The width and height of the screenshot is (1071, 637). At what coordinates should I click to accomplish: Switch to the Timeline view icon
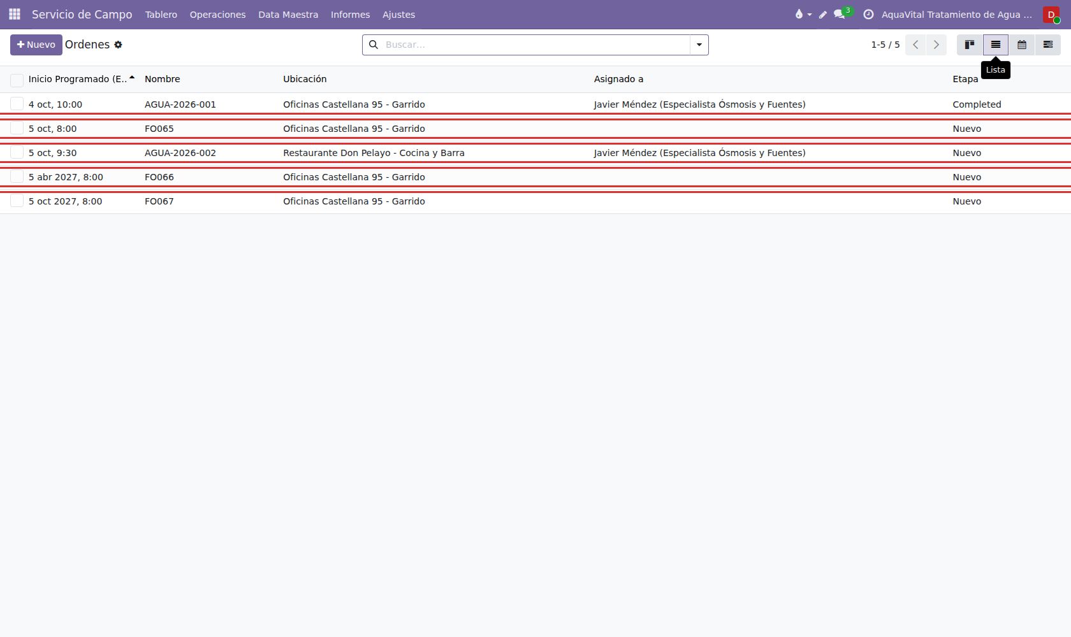(1048, 45)
